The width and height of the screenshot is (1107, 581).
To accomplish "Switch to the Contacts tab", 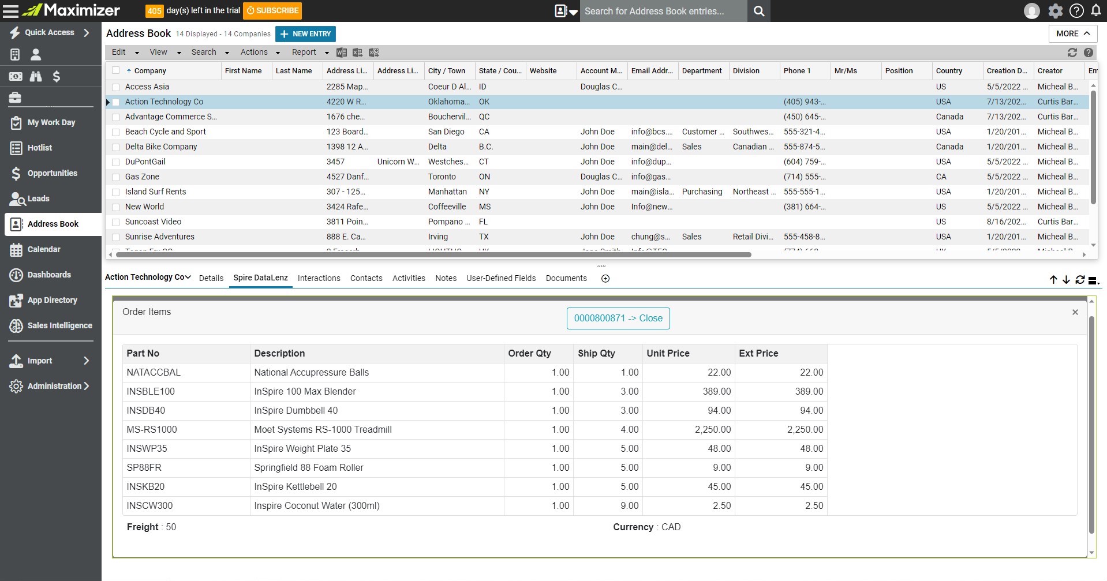I will pos(366,278).
